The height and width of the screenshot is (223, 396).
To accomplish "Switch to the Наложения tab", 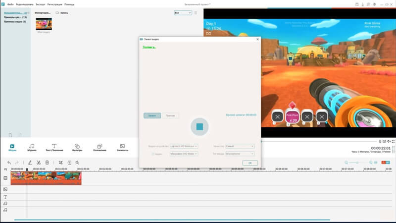I will coord(99,148).
